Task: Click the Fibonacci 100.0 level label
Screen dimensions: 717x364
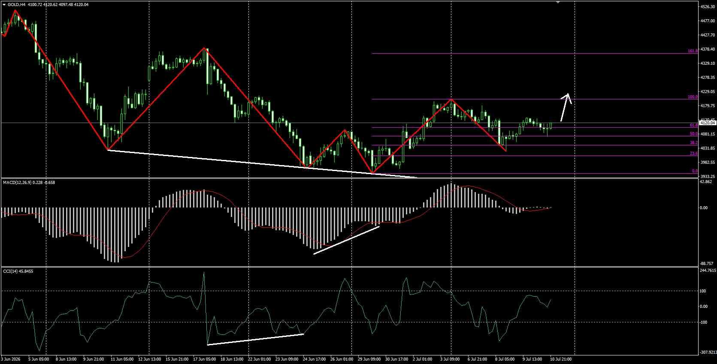Action: [693, 97]
